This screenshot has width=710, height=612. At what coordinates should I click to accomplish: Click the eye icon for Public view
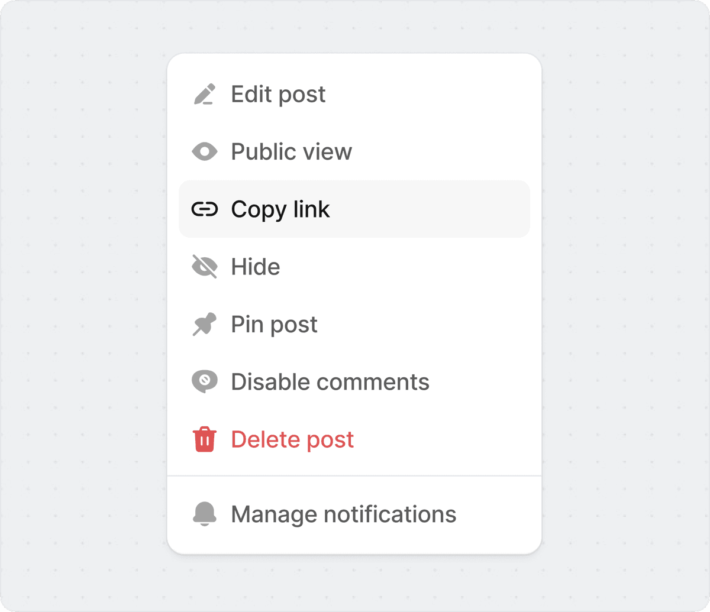(x=205, y=152)
